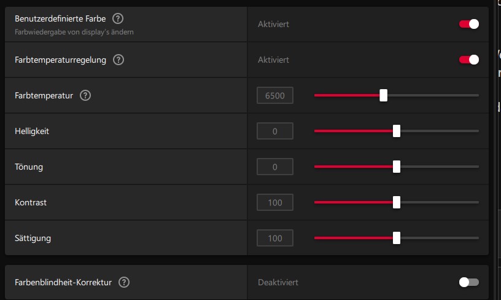Click the Tönung slider handle
The width and height of the screenshot is (501, 300).
tap(397, 167)
